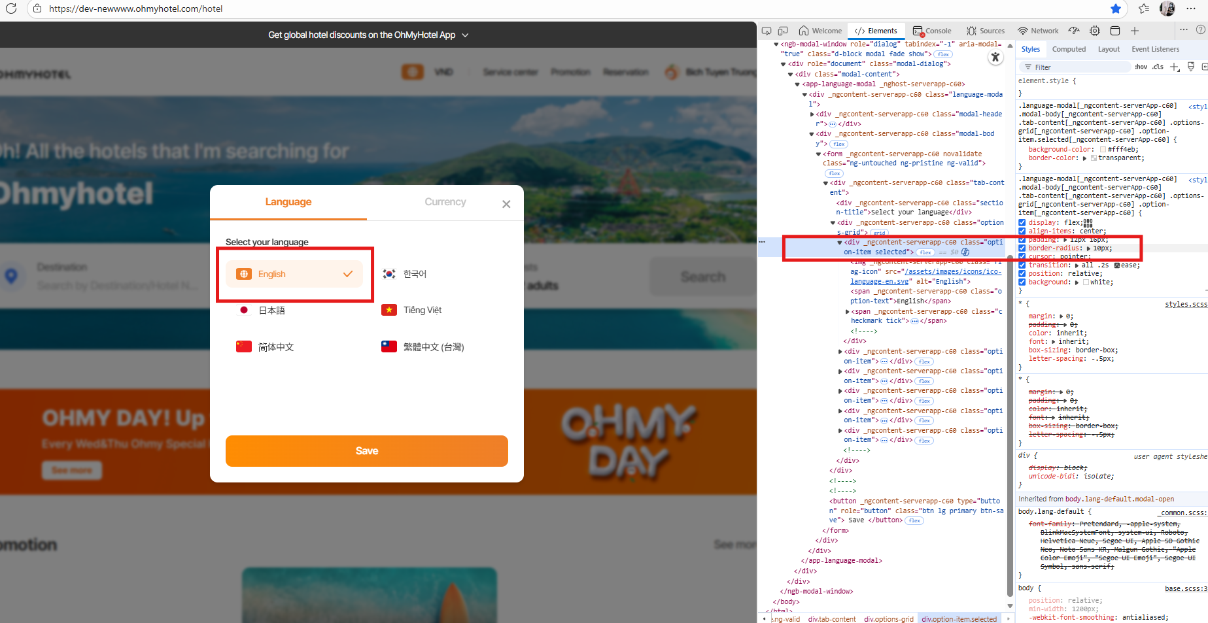Image resolution: width=1208 pixels, height=623 pixels.
Task: Open the Network tab in DevTools
Action: 1038,31
